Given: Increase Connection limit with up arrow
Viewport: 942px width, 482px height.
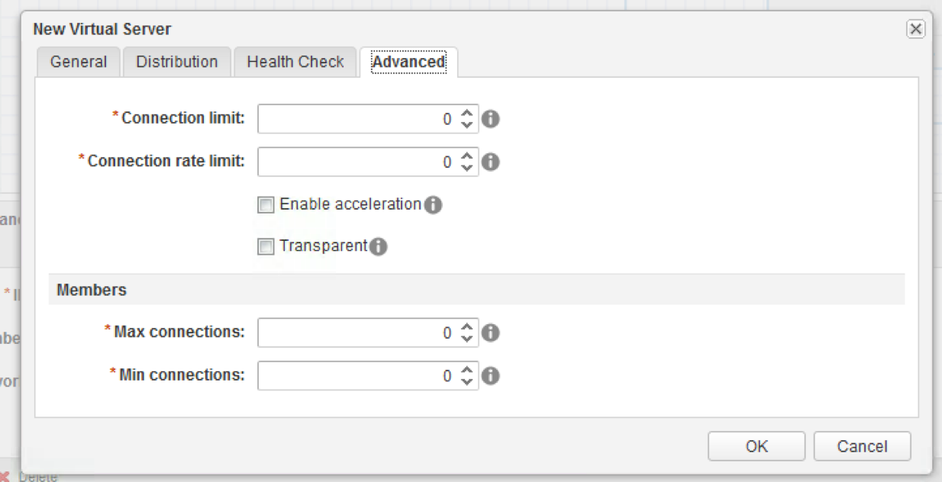Looking at the screenshot, I should tap(467, 113).
